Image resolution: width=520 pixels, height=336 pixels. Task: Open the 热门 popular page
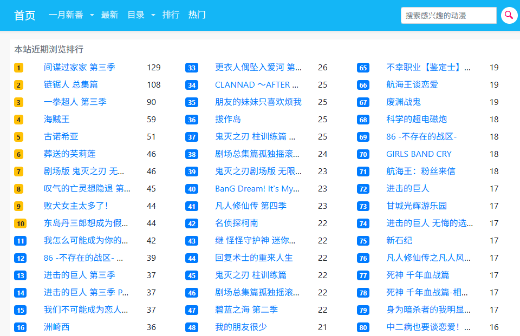tap(197, 15)
